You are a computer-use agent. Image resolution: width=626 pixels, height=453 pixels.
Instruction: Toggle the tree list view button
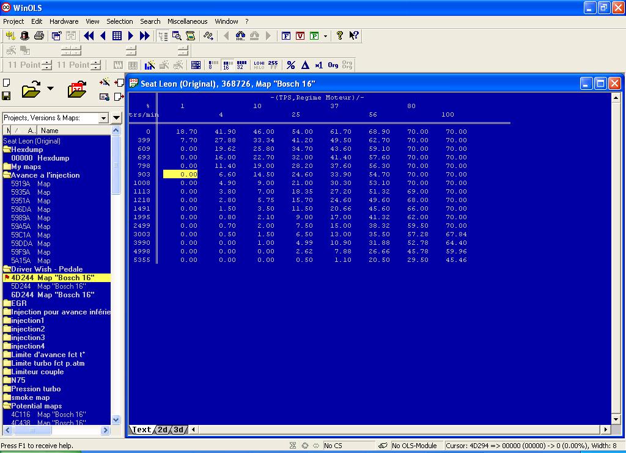[x=163, y=36]
